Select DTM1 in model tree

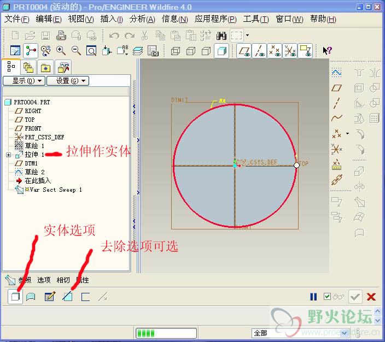coord(31,163)
